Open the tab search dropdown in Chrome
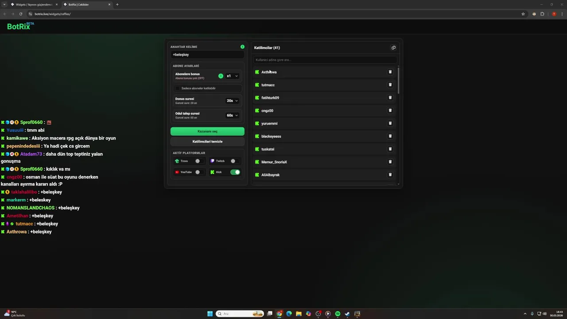This screenshot has width=567, height=319. pos(4,4)
